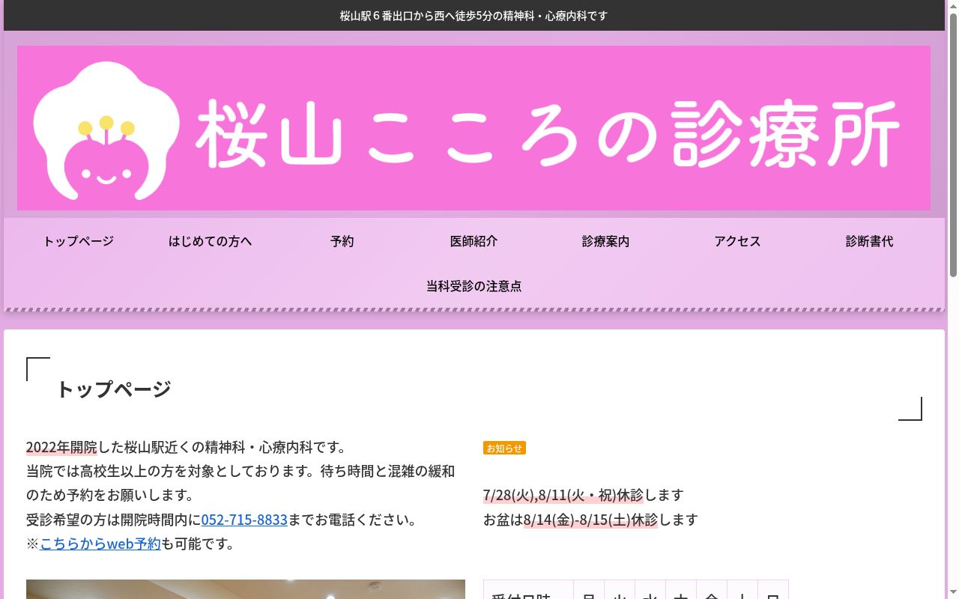Click the 桜山こころの診療所 header banner
Image resolution: width=959 pixels, height=599 pixels.
[x=474, y=128]
